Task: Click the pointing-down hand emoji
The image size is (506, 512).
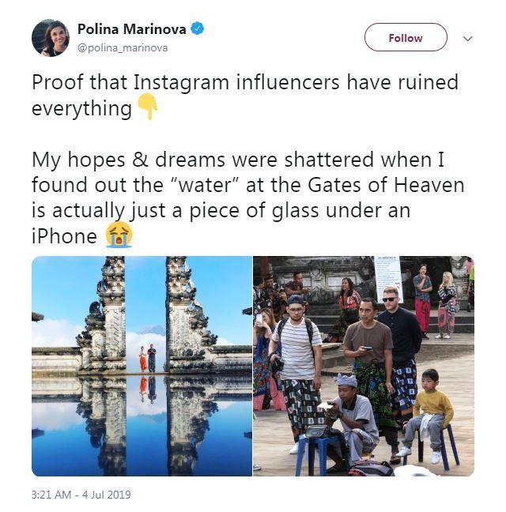Action: 148,107
